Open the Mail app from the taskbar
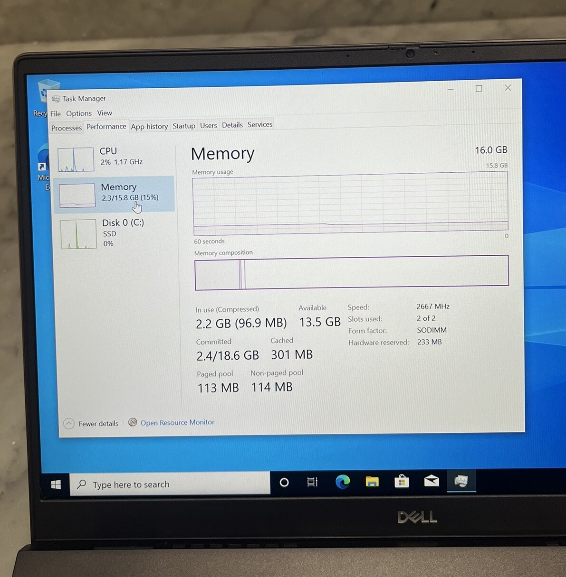The image size is (566, 577). coord(432,481)
